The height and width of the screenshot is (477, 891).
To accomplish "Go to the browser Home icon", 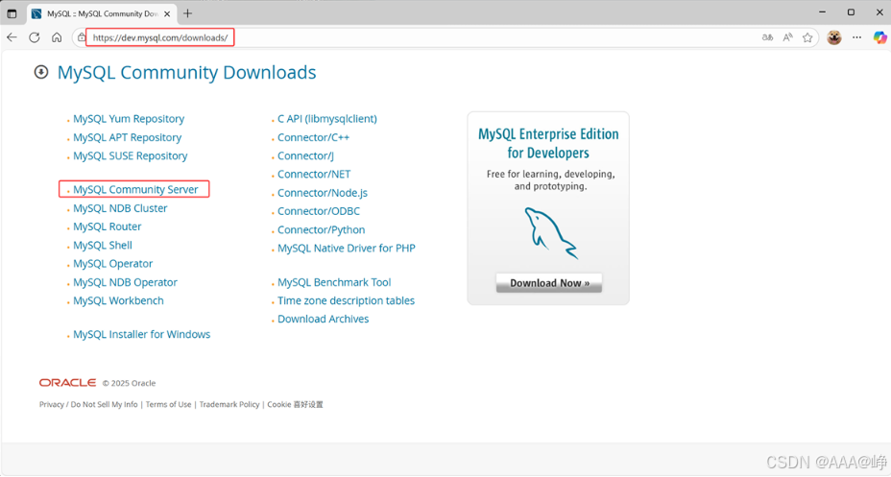I will (57, 37).
